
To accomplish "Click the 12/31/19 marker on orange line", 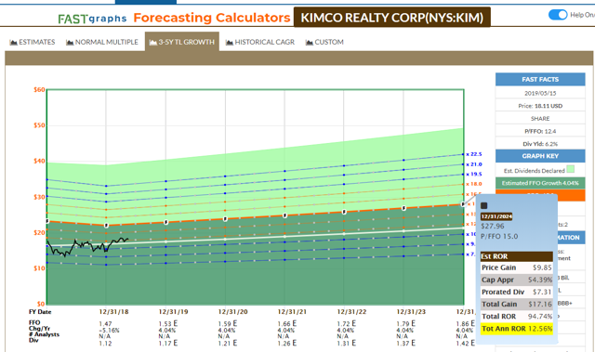I will (165, 222).
